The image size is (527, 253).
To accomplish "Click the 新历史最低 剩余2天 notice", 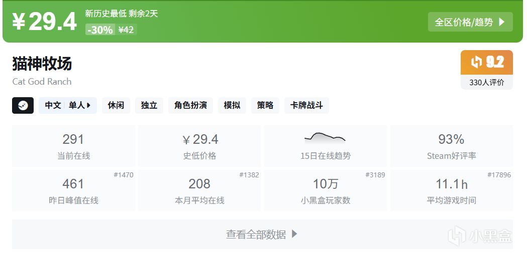I will pos(122,14).
